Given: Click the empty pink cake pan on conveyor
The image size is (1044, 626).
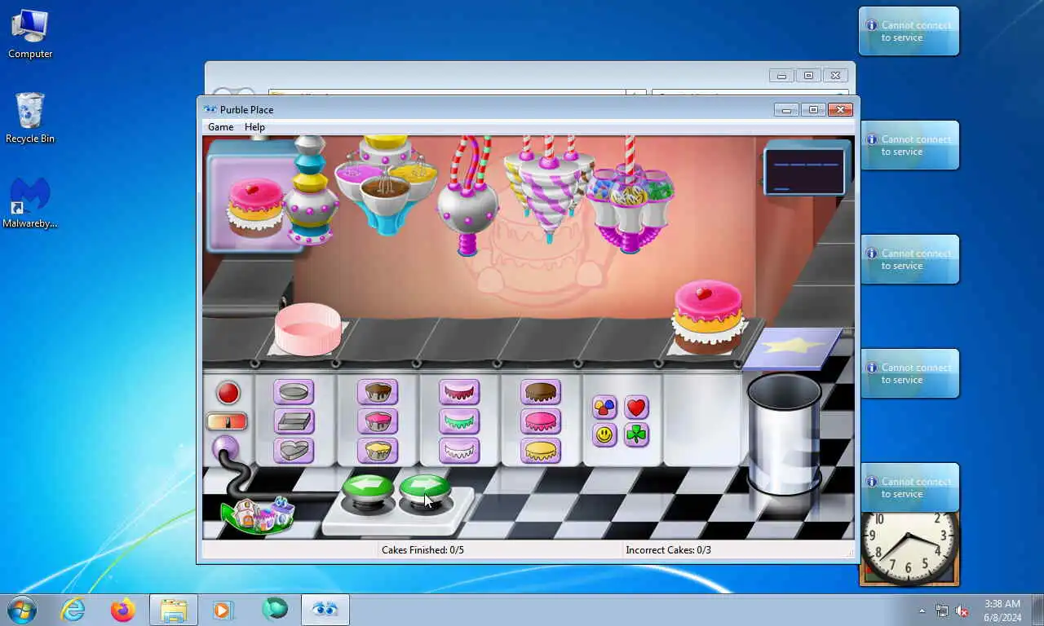Looking at the screenshot, I should (307, 328).
